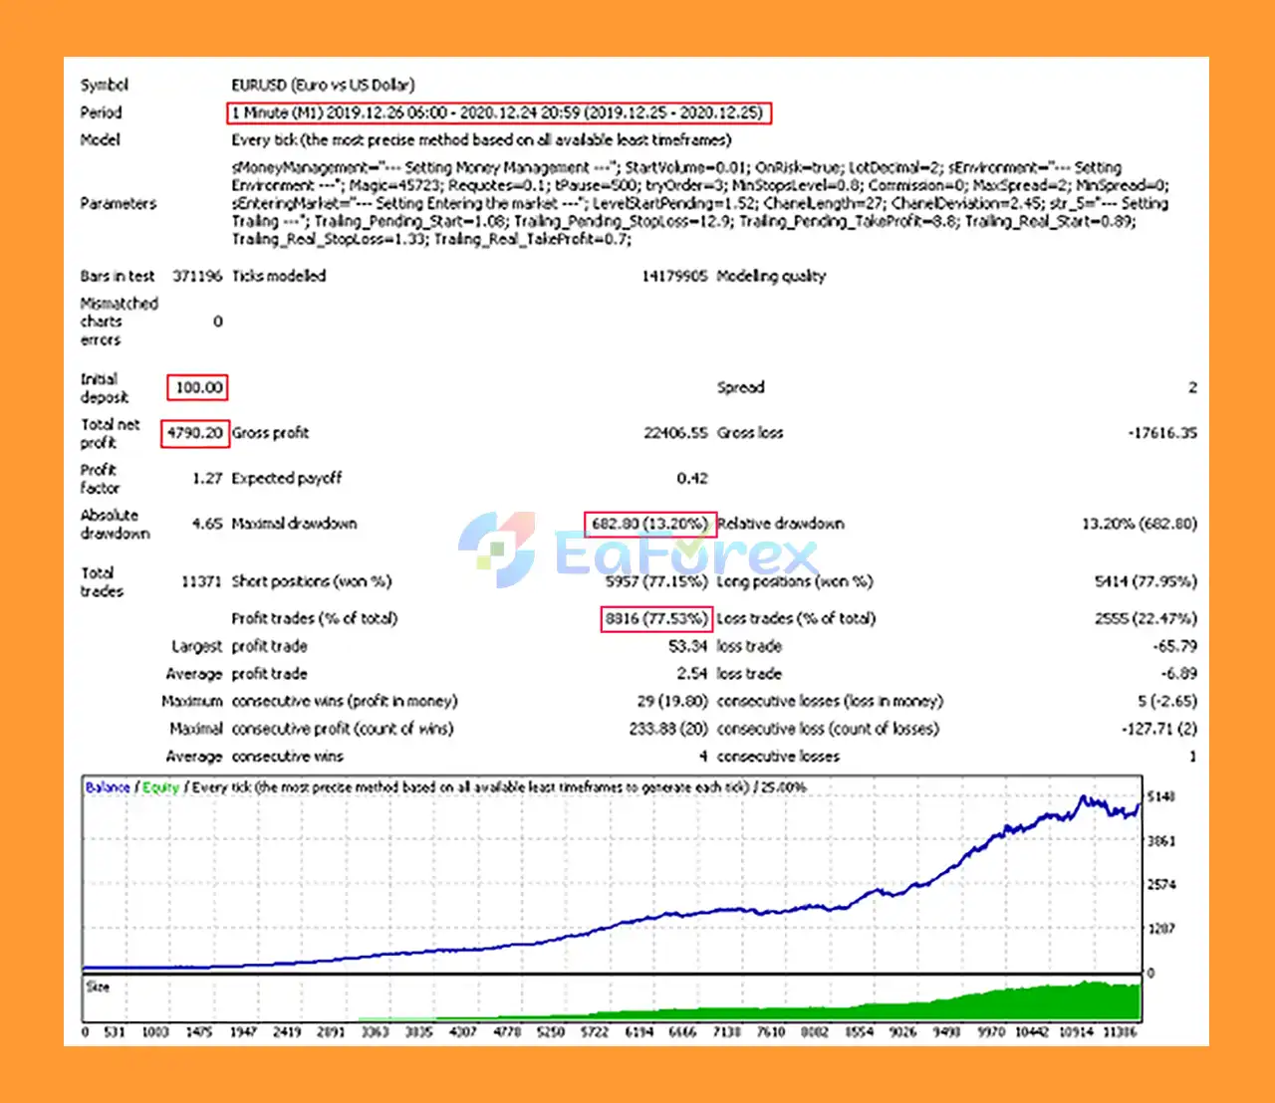The width and height of the screenshot is (1275, 1103).
Task: Click the green Size volume area
Action: [1046, 1002]
